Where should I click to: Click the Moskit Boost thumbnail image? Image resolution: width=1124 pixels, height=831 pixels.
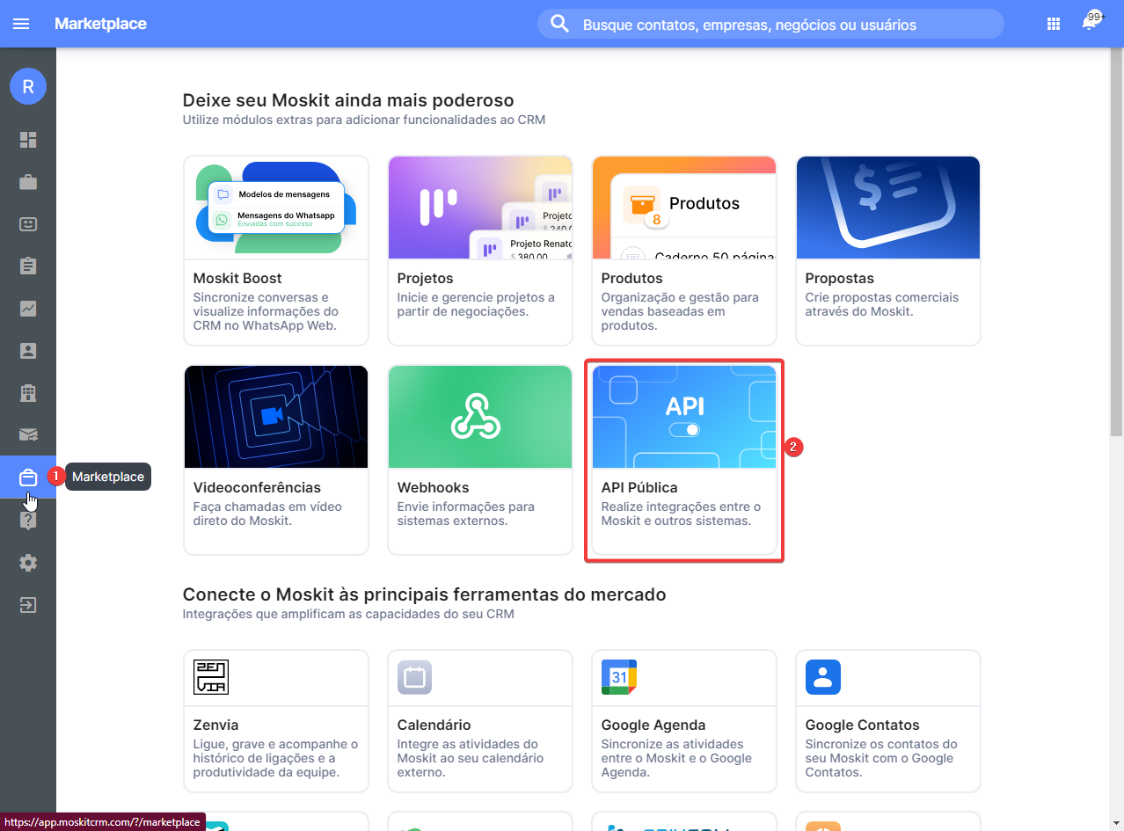click(x=275, y=208)
